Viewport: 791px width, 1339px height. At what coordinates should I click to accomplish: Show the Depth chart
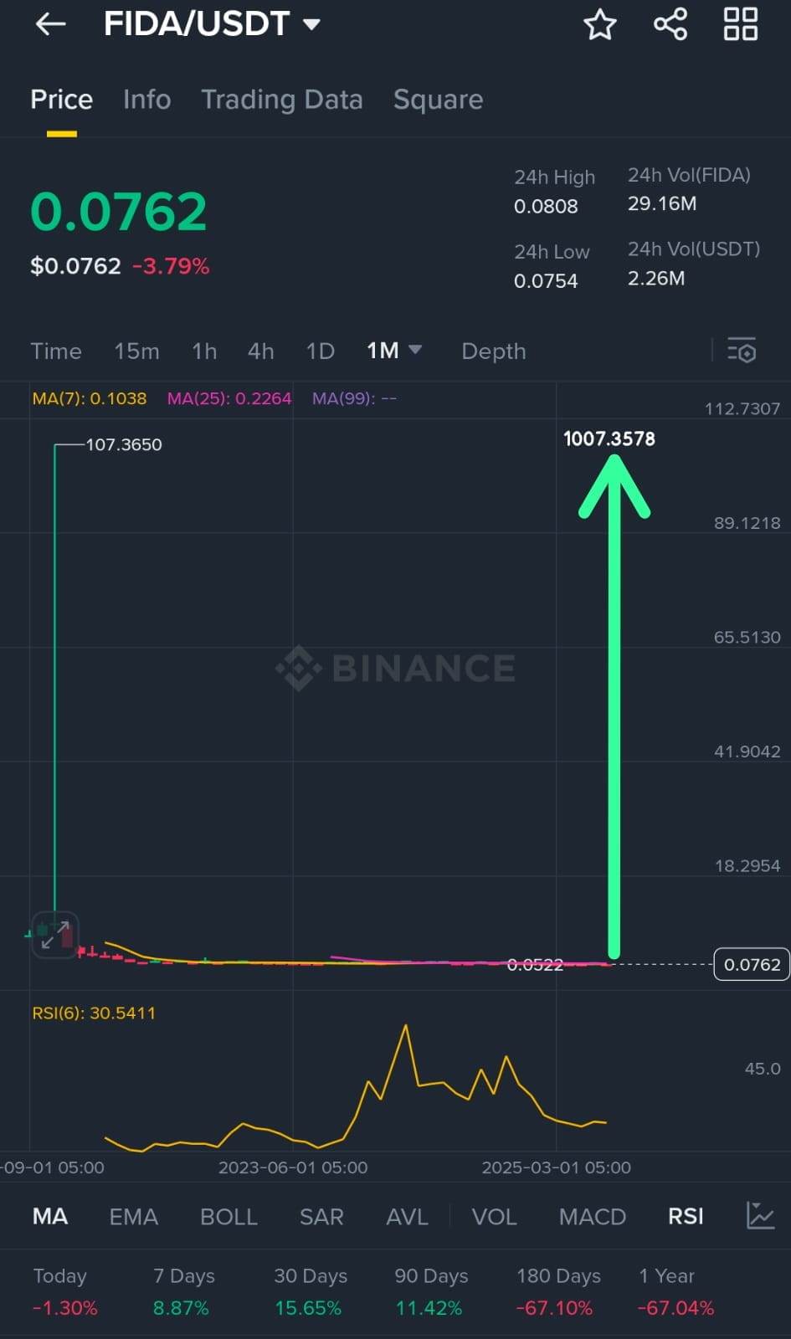point(494,351)
